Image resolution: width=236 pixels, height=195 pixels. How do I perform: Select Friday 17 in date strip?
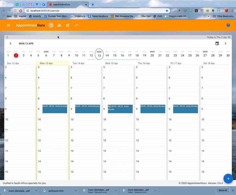point(130,54)
